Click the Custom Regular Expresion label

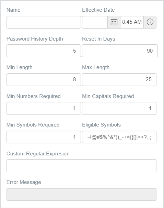(x=38, y=154)
